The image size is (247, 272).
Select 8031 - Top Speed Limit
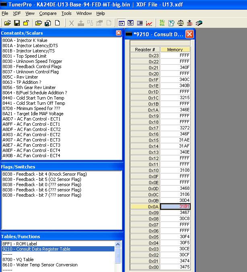coord(25,56)
